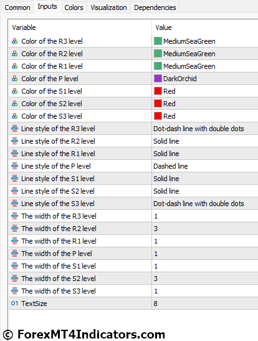Click the line style icon for S1 level
This screenshot has width=258, height=341.
click(15, 179)
